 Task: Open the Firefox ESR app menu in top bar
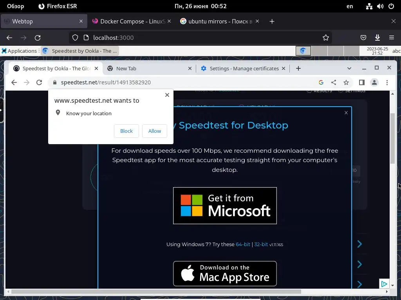58,6
